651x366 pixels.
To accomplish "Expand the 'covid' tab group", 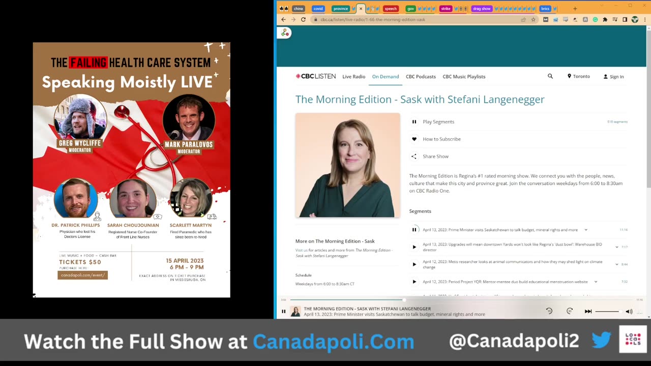I will [x=318, y=9].
